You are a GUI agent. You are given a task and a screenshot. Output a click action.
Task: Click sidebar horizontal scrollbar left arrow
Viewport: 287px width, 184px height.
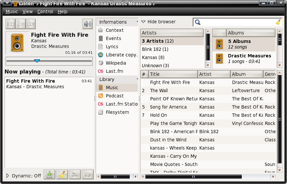pos(99,177)
